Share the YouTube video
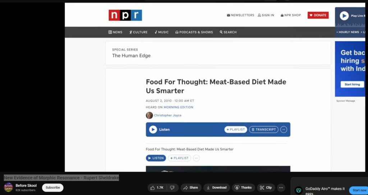The width and height of the screenshot is (368, 195). click(190, 187)
